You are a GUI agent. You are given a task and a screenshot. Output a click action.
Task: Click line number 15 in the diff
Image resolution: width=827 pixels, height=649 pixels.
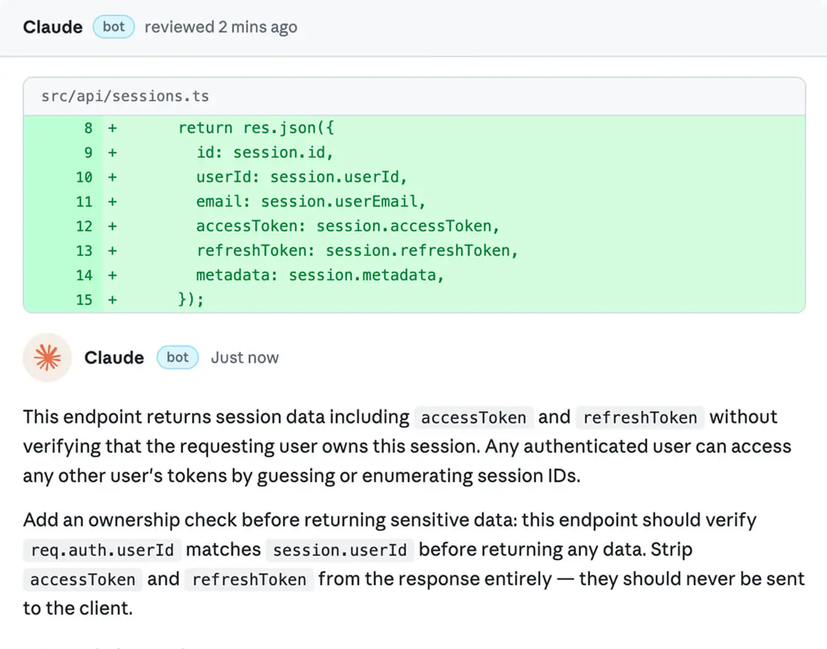(x=84, y=300)
